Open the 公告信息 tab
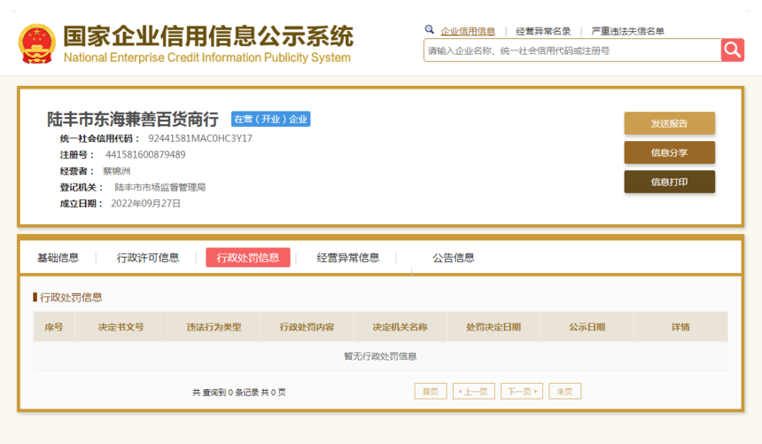The height and width of the screenshot is (444, 762). pos(454,258)
